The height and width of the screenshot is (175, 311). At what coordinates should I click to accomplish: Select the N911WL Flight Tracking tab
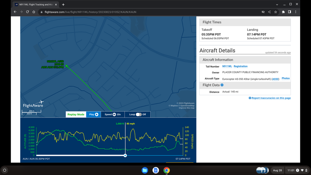pos(36,4)
